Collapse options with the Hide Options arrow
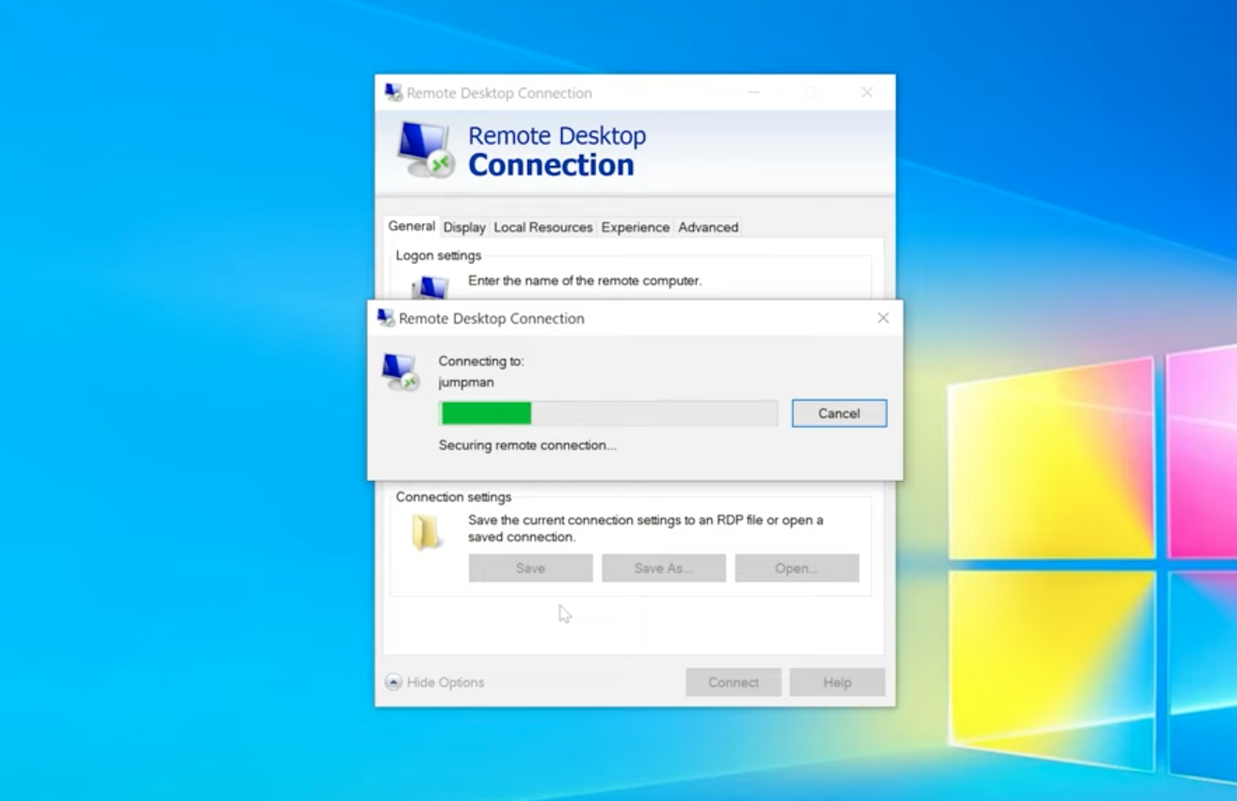 pos(394,682)
